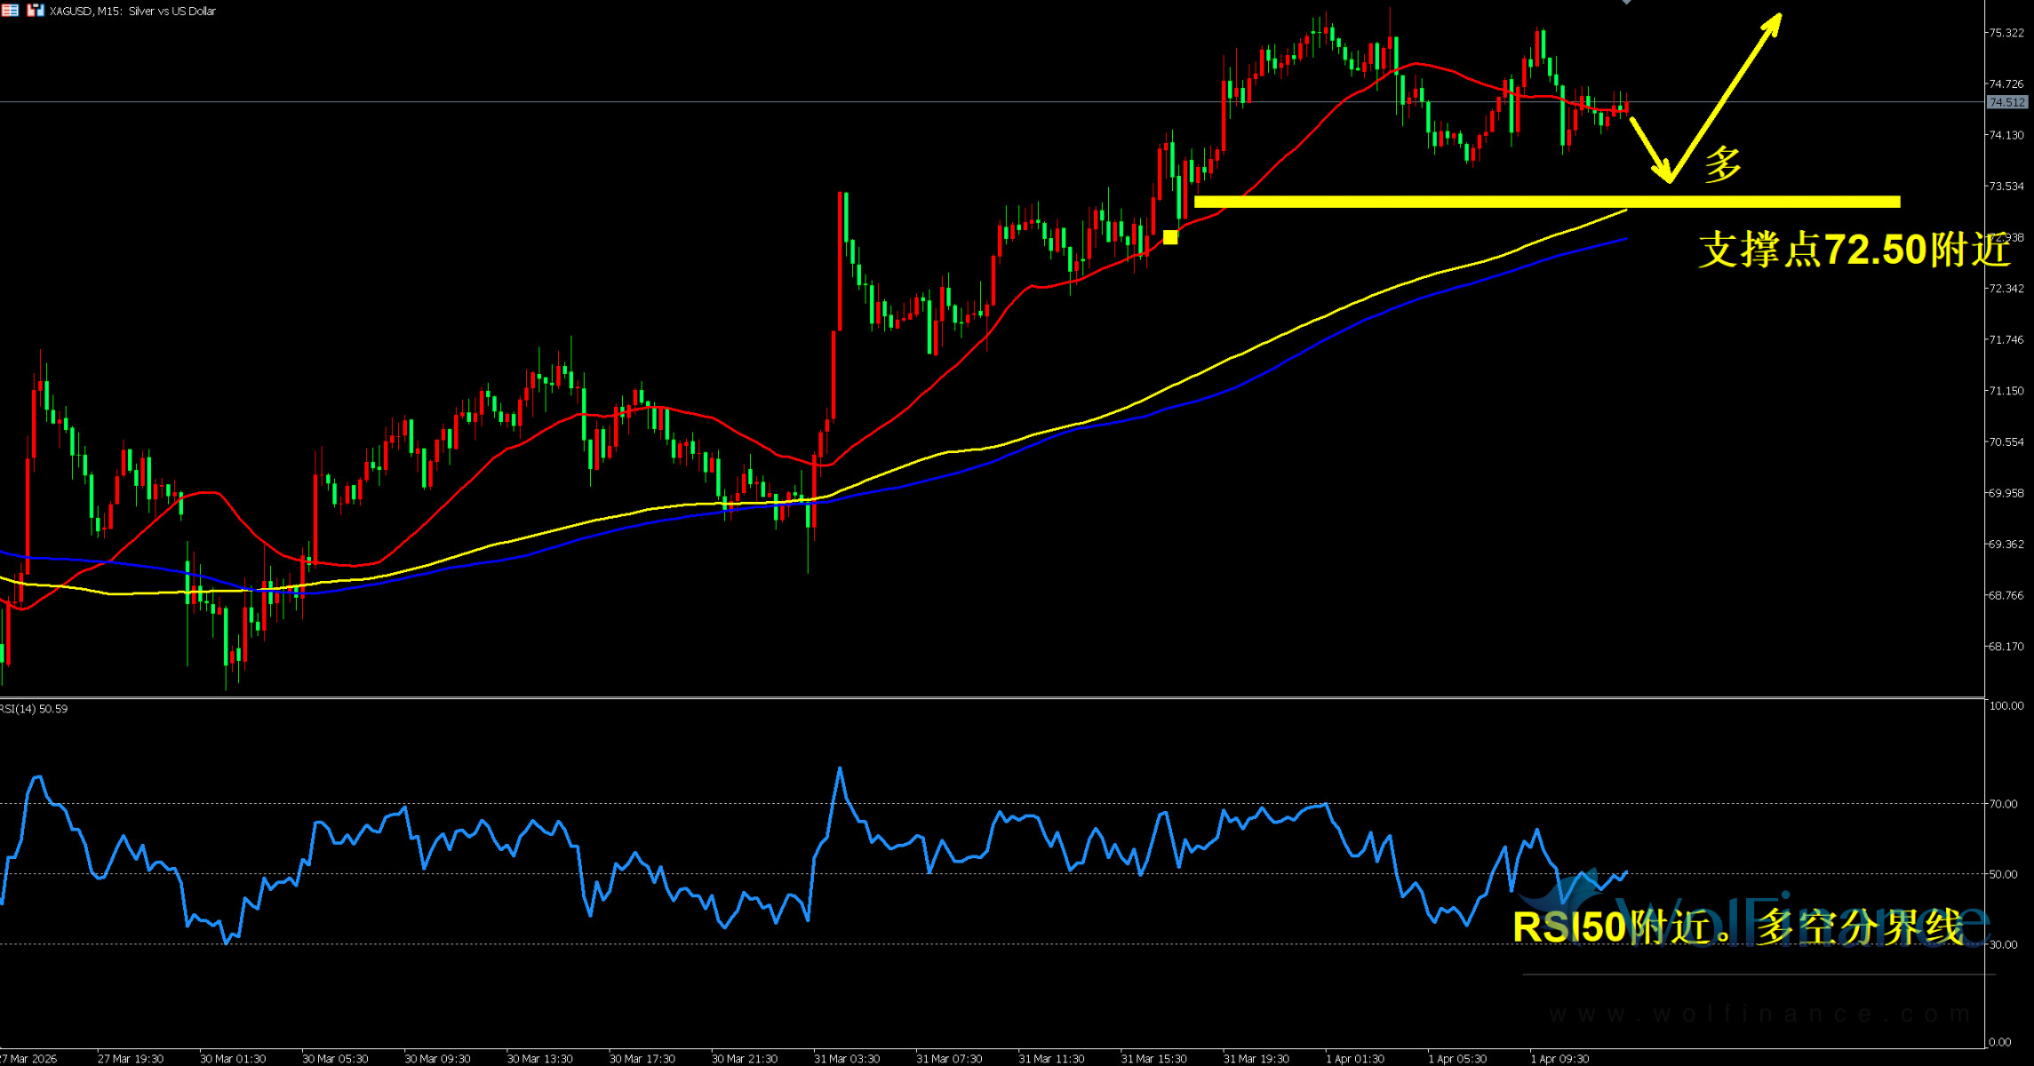Click the 1 Apr 01:30 time label
The height and width of the screenshot is (1066, 2034).
click(x=1354, y=1059)
